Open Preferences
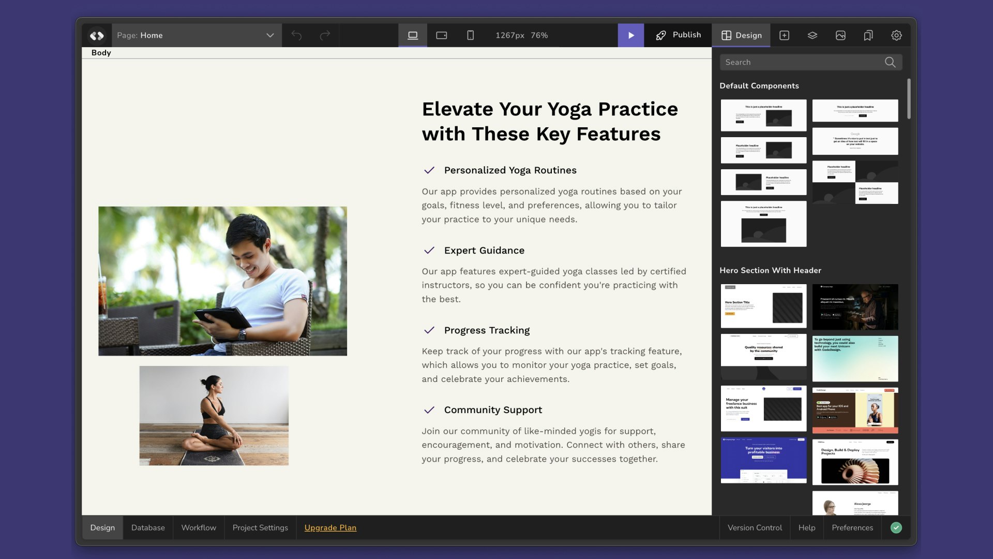The image size is (993, 559). (852, 527)
